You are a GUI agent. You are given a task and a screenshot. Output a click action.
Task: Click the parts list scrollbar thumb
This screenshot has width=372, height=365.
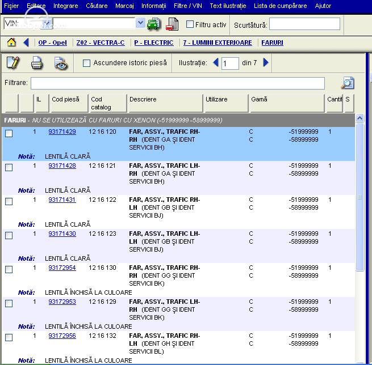pyautogui.click(x=360, y=197)
